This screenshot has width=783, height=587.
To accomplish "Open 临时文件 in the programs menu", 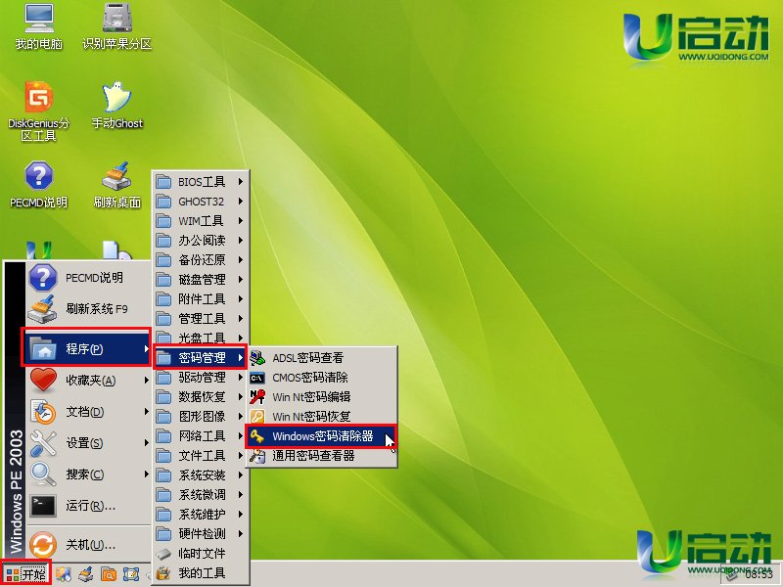I will [x=201, y=553].
